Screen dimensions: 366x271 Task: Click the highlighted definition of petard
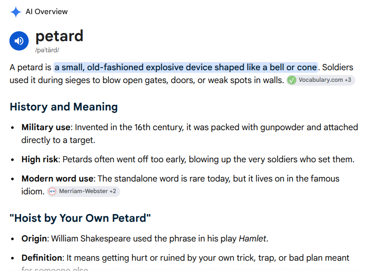[186, 68]
